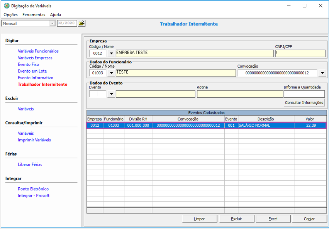
Task: Expand the Empresa code dropdown arrow
Action: click(111, 53)
